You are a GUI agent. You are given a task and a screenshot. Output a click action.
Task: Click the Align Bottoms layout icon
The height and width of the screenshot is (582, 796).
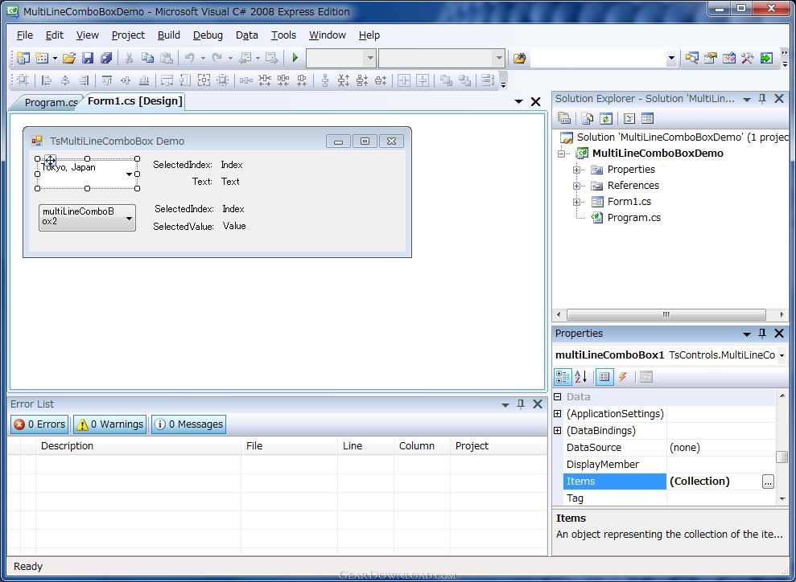144,80
